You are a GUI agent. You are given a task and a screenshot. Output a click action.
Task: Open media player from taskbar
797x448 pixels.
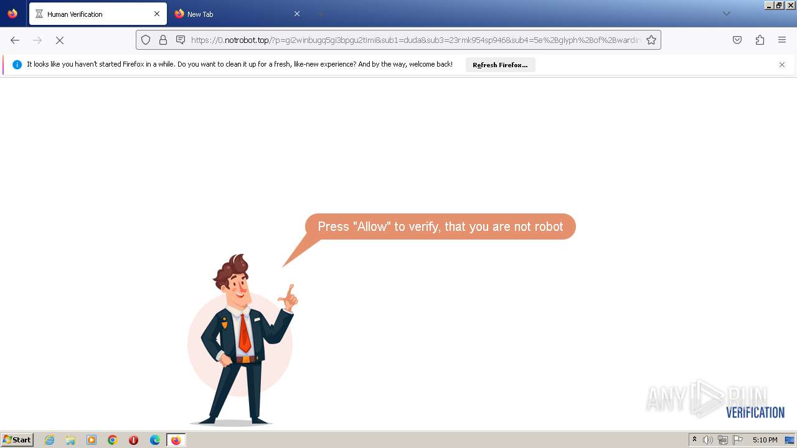(92, 440)
